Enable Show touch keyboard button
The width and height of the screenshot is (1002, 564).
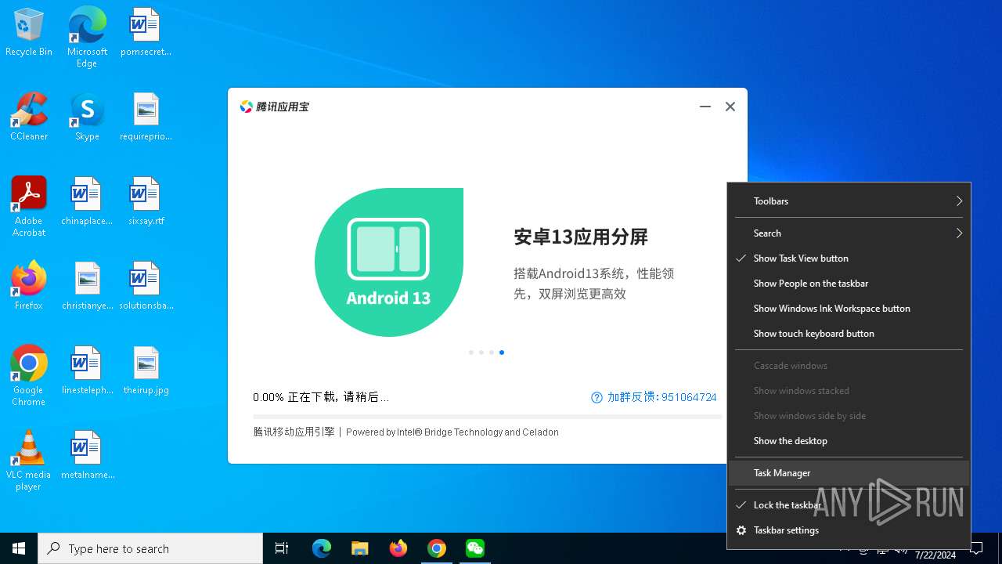(849, 334)
